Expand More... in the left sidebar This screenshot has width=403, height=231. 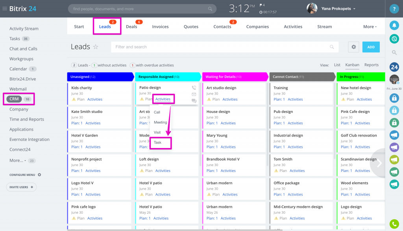pyautogui.click(x=18, y=160)
